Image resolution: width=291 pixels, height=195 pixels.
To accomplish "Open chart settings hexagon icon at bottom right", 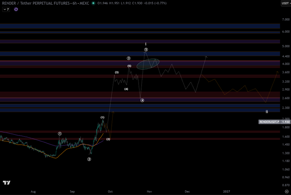I will (x=287, y=192).
